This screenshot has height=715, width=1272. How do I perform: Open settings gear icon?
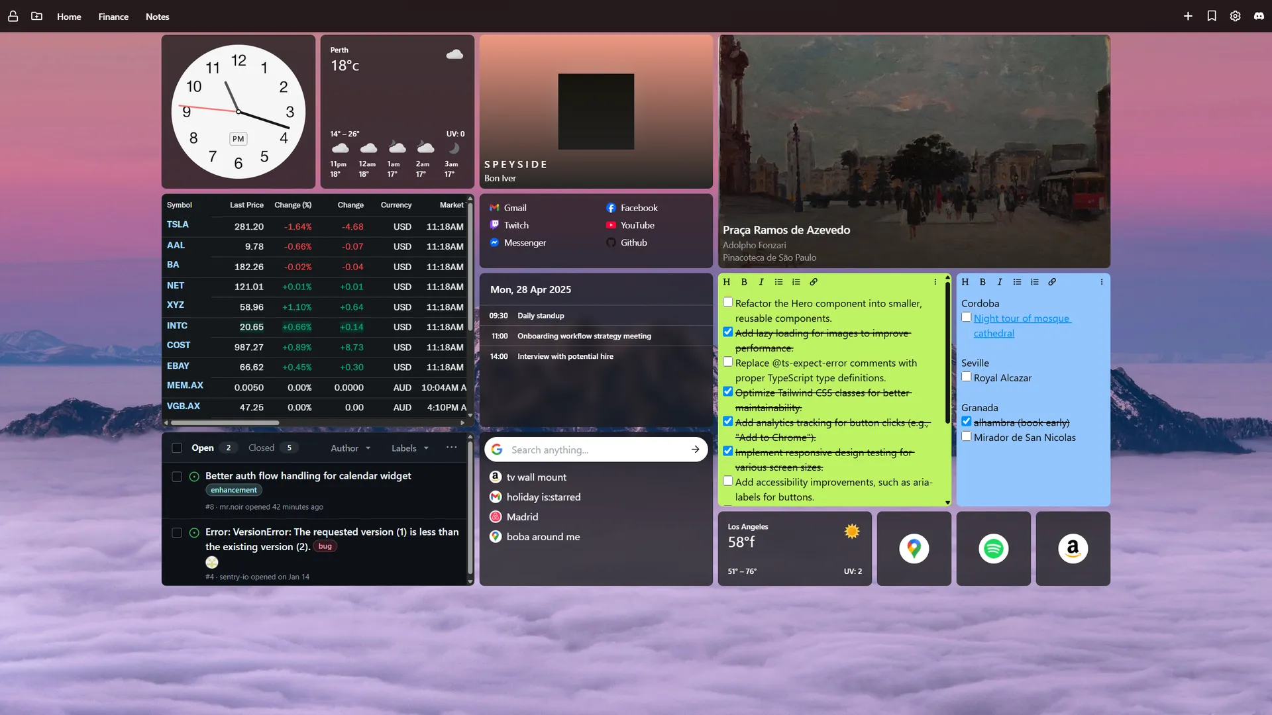[1236, 17]
